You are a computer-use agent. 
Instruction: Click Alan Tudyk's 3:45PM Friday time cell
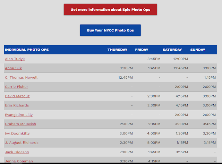pyautogui.click(x=154, y=59)
